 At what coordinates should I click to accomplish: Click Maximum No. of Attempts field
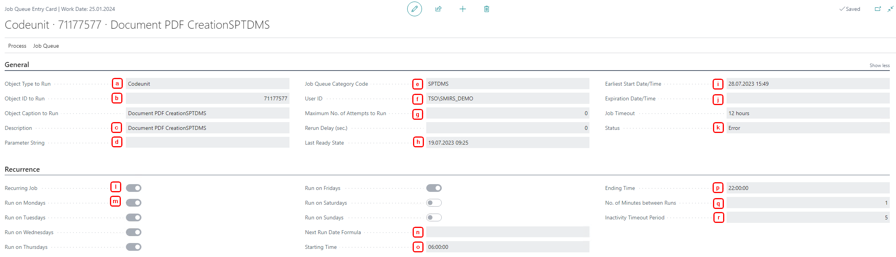[x=508, y=113]
